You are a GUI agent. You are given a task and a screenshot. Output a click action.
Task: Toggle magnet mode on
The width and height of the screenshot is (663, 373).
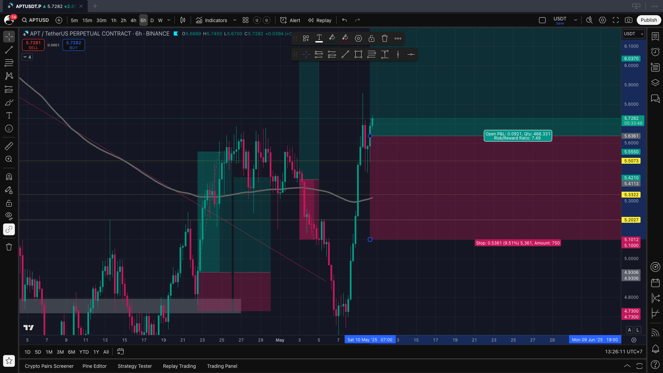(x=9, y=177)
